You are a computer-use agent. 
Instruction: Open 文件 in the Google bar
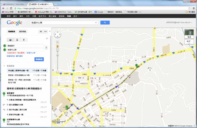point(28,16)
